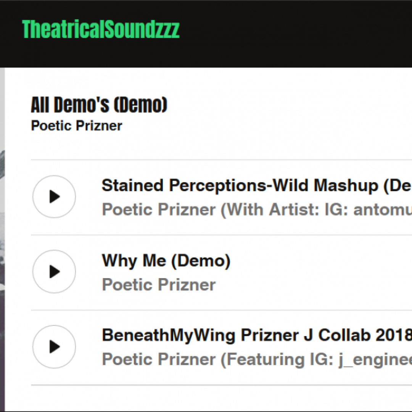Open Poetic Prizner under the album title
412x412 pixels.
point(76,126)
